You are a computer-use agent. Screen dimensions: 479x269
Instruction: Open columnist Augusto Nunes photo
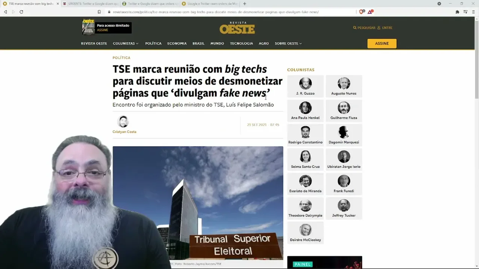(x=344, y=83)
